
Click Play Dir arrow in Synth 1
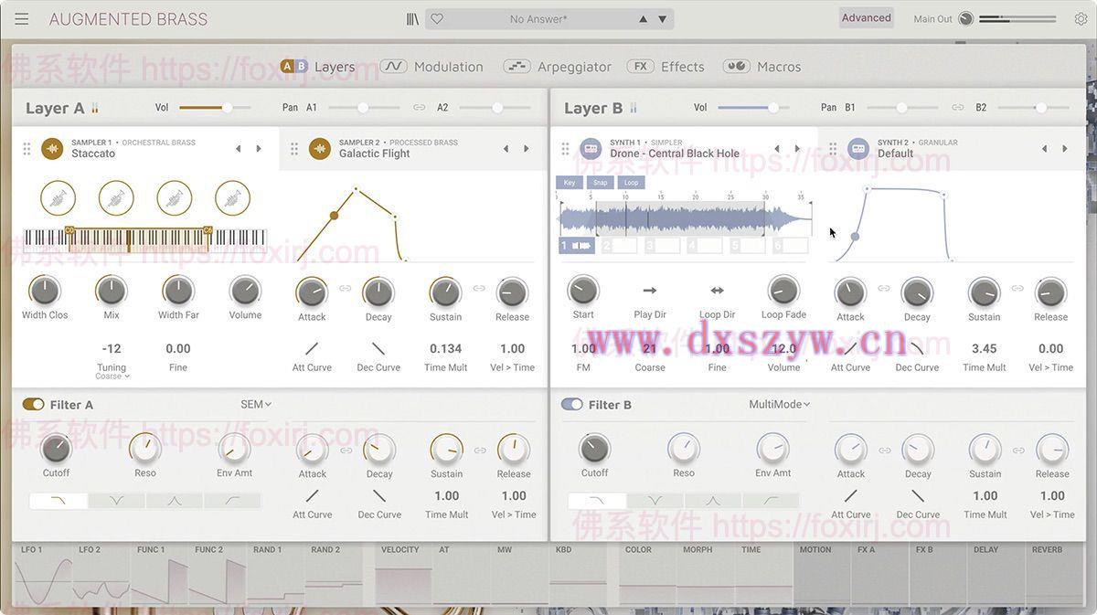pos(650,291)
